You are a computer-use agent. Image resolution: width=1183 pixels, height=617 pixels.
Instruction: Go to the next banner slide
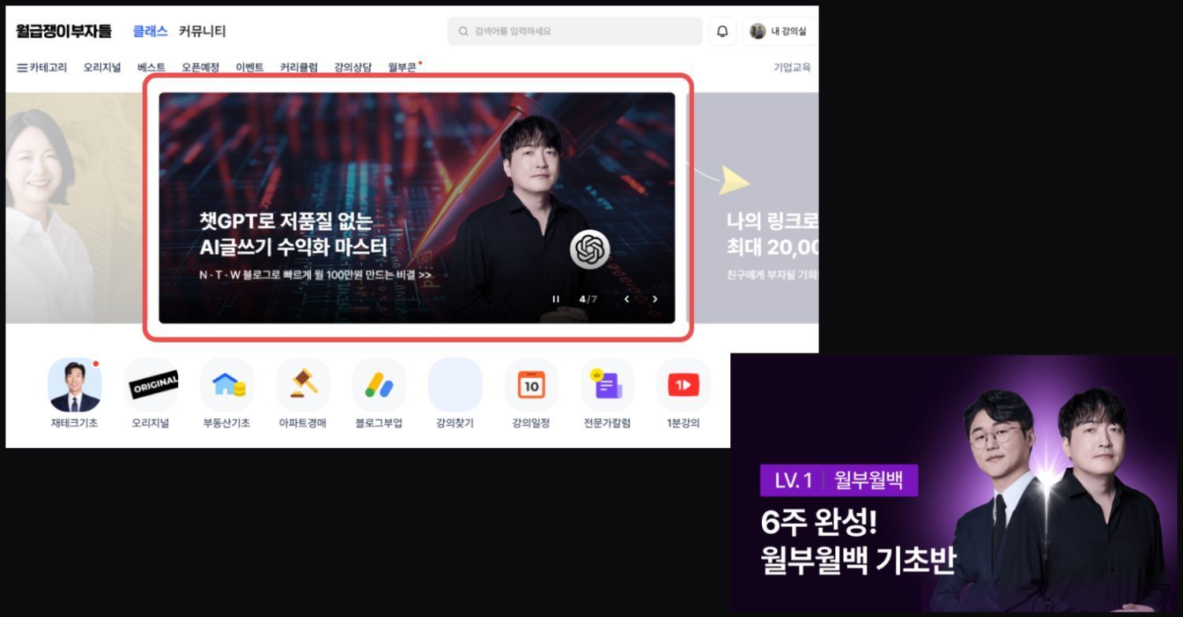pyautogui.click(x=655, y=299)
